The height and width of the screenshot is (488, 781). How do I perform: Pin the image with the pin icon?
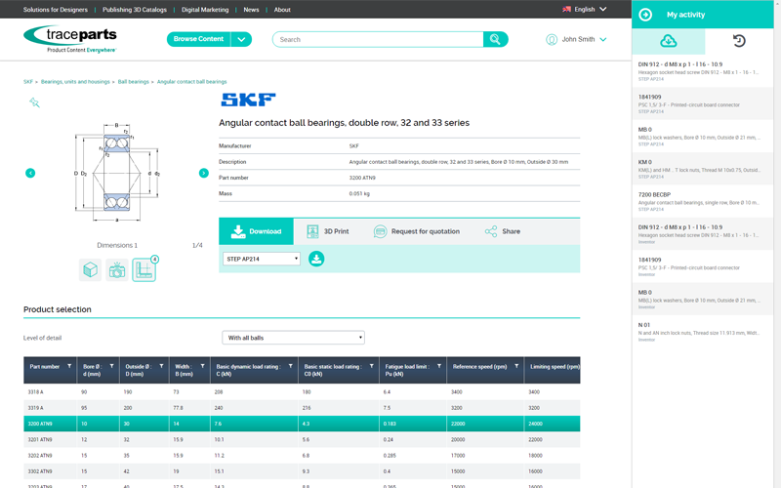coord(34,102)
